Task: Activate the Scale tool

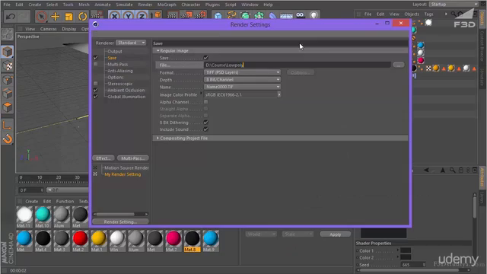Action: 68,16
